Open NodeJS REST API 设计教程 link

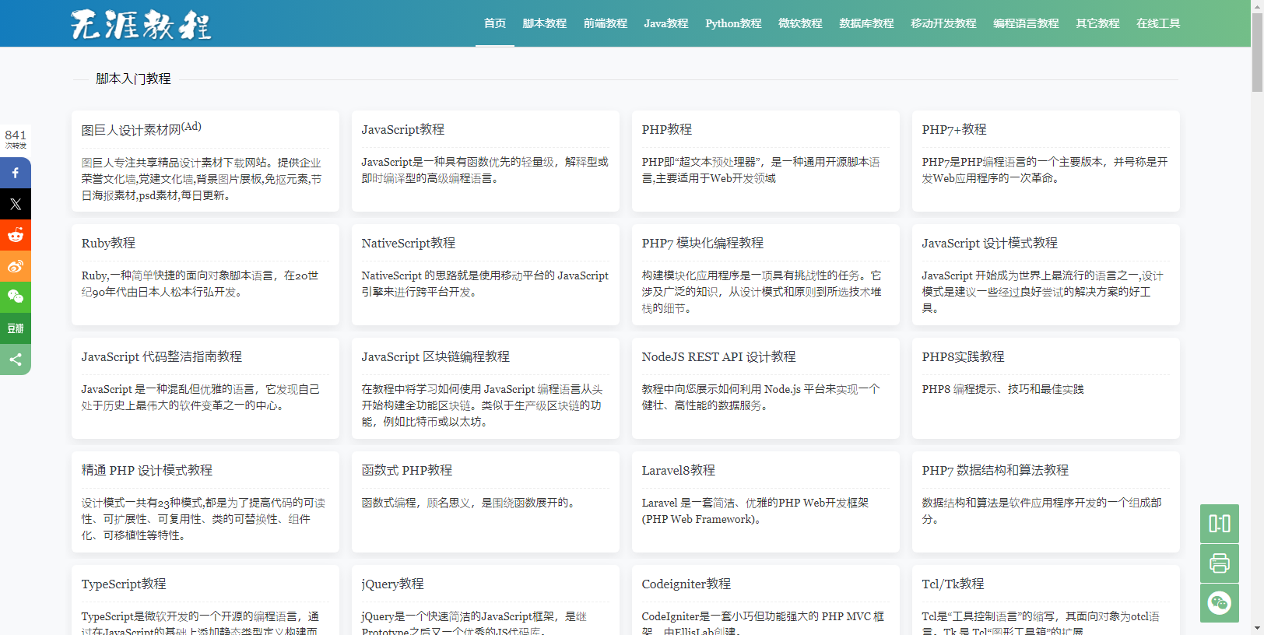click(719, 356)
